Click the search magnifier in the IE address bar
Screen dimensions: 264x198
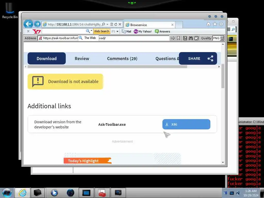click(103, 24)
